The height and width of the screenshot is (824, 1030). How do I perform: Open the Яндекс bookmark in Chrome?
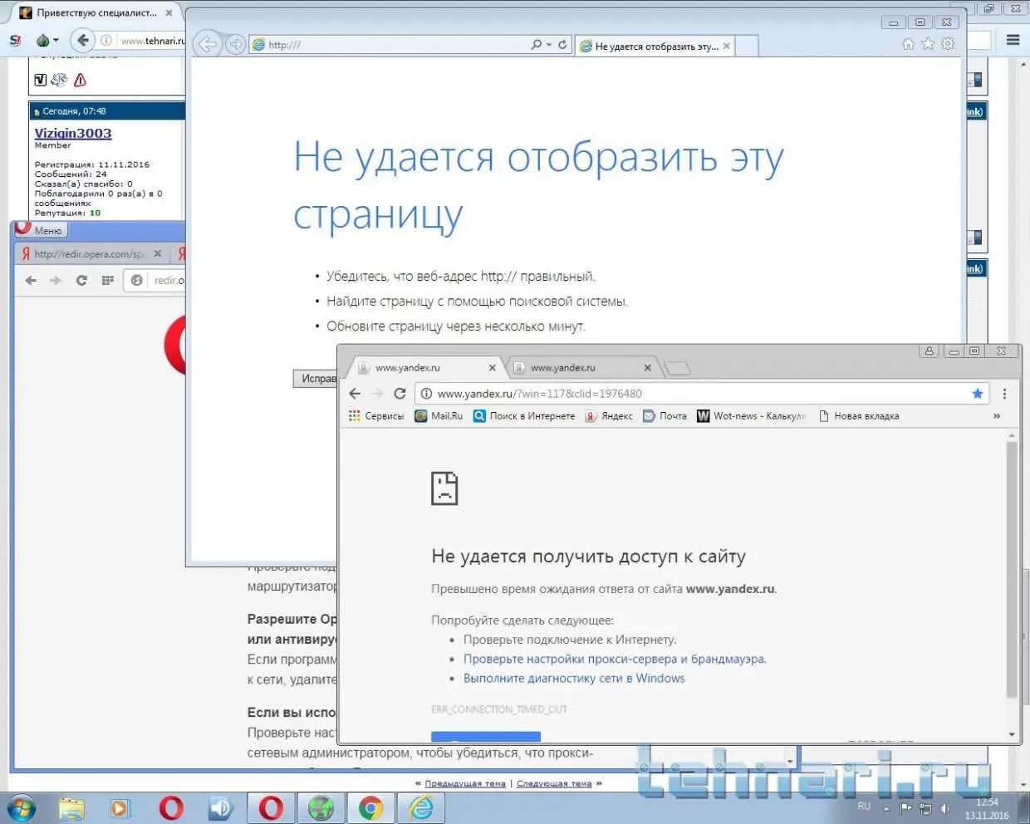609,416
